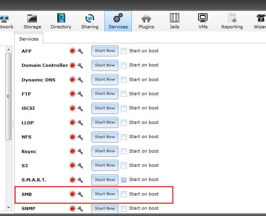Open Dynamic DNS settings wrench
Viewport: 266px width, 216px height.
click(x=80, y=79)
